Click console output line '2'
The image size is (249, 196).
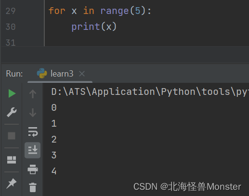pos(54,139)
